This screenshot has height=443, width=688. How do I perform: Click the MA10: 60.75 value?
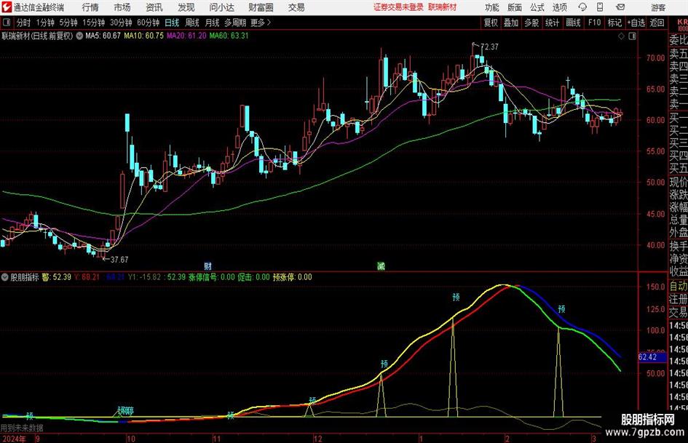click(x=144, y=36)
